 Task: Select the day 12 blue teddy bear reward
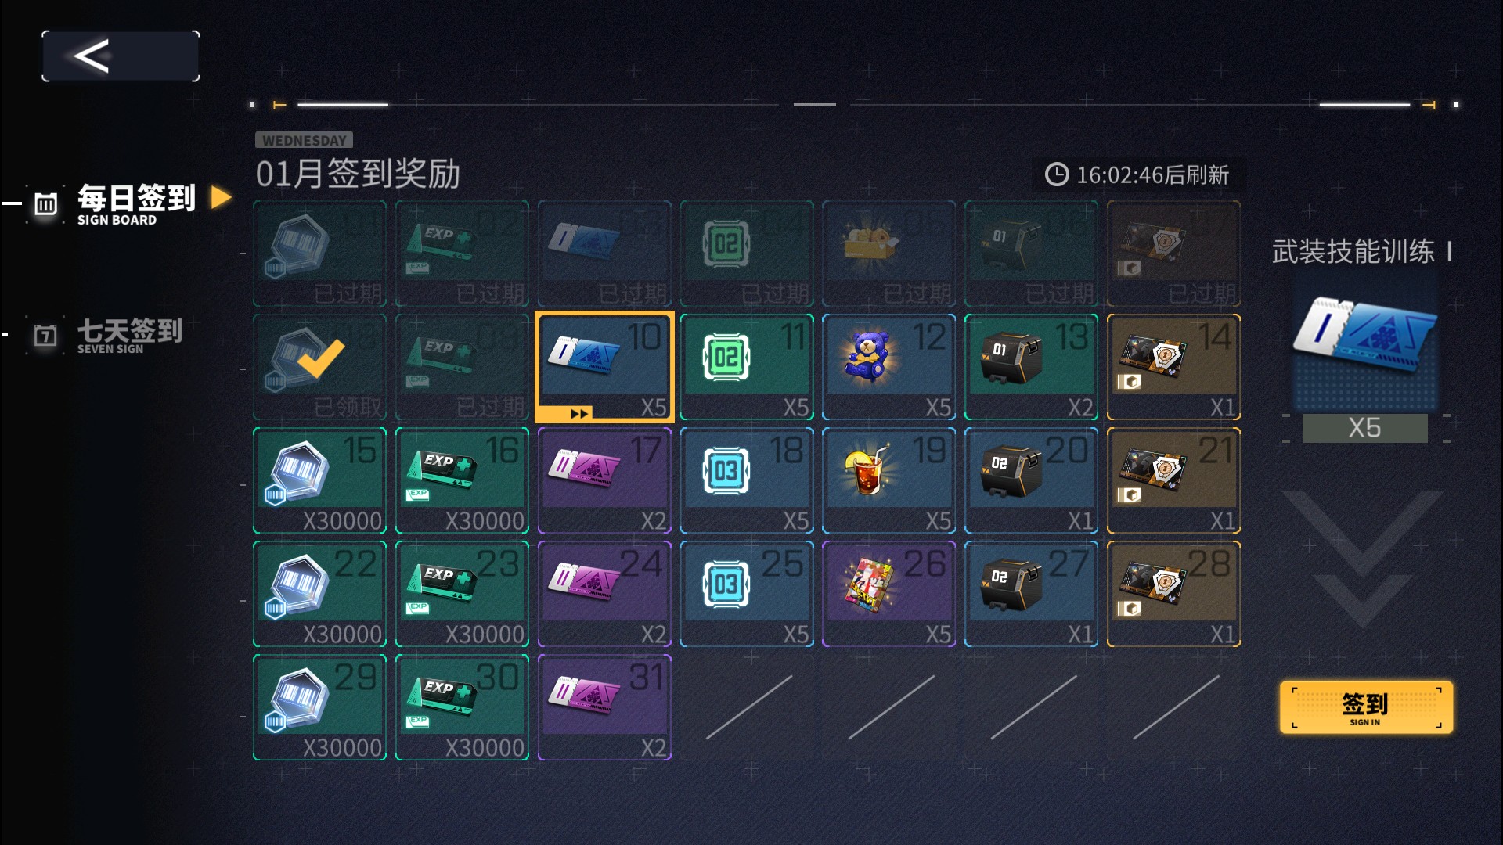pos(888,367)
